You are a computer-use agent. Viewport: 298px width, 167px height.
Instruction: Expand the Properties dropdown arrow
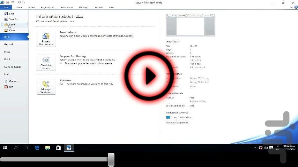179,42
